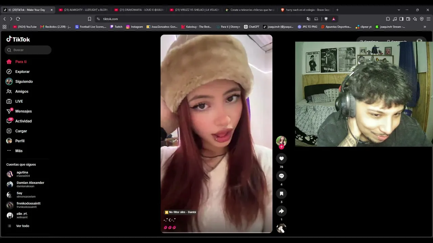Go forward with the browser forward arrow
Image resolution: width=433 pixels, height=243 pixels.
[x=11, y=19]
